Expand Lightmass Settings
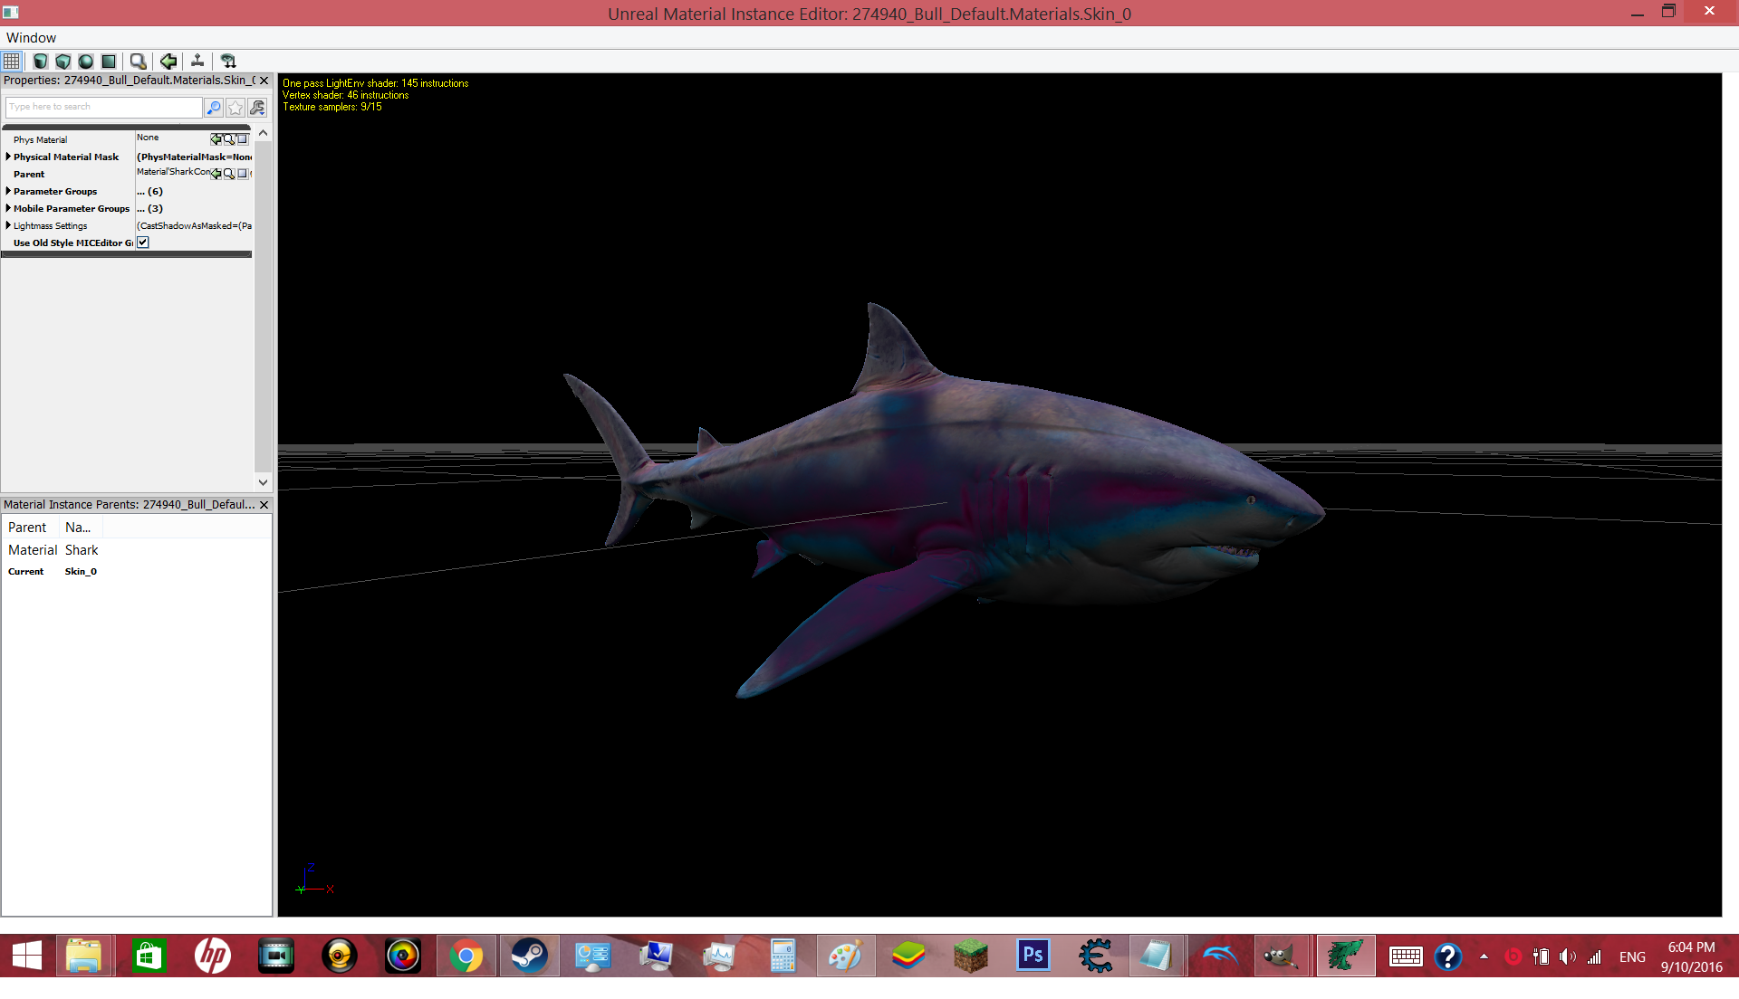This screenshot has width=1739, height=999. click(8, 225)
